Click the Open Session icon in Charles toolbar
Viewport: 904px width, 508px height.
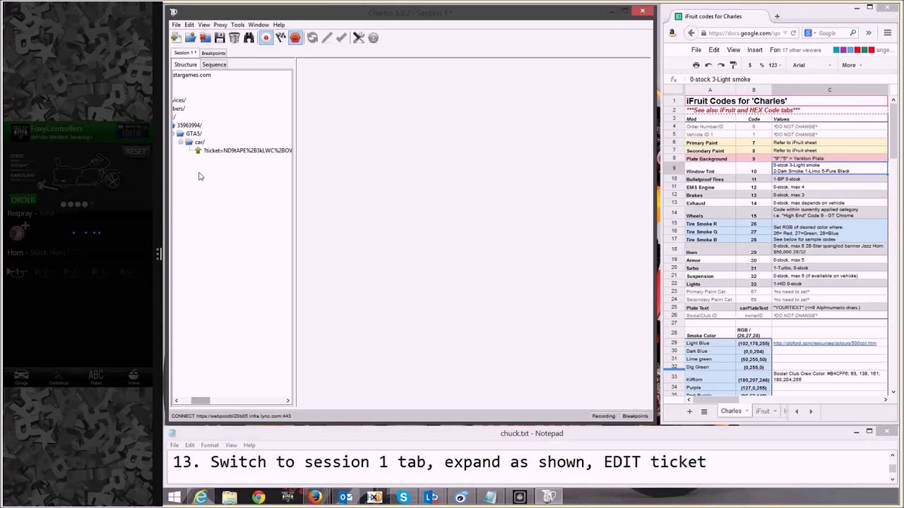click(191, 38)
